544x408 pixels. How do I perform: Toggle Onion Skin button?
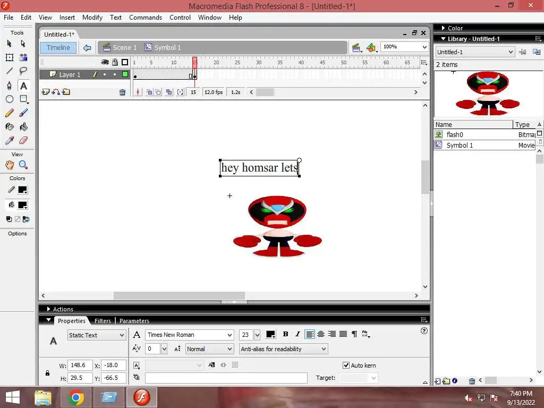(x=149, y=92)
